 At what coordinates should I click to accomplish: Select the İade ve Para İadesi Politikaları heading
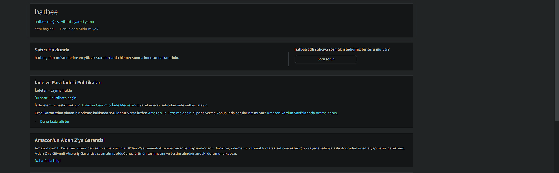tap(68, 83)
